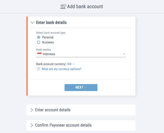Expand Confirm Payoneer account details chevron

pyautogui.click(x=32, y=125)
